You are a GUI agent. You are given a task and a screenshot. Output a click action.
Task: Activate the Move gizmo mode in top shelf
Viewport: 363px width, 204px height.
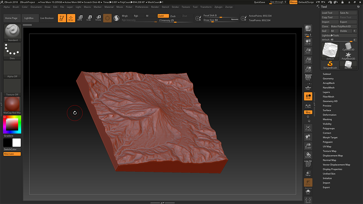(79, 18)
